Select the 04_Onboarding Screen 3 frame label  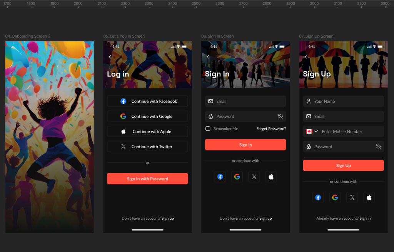point(28,36)
